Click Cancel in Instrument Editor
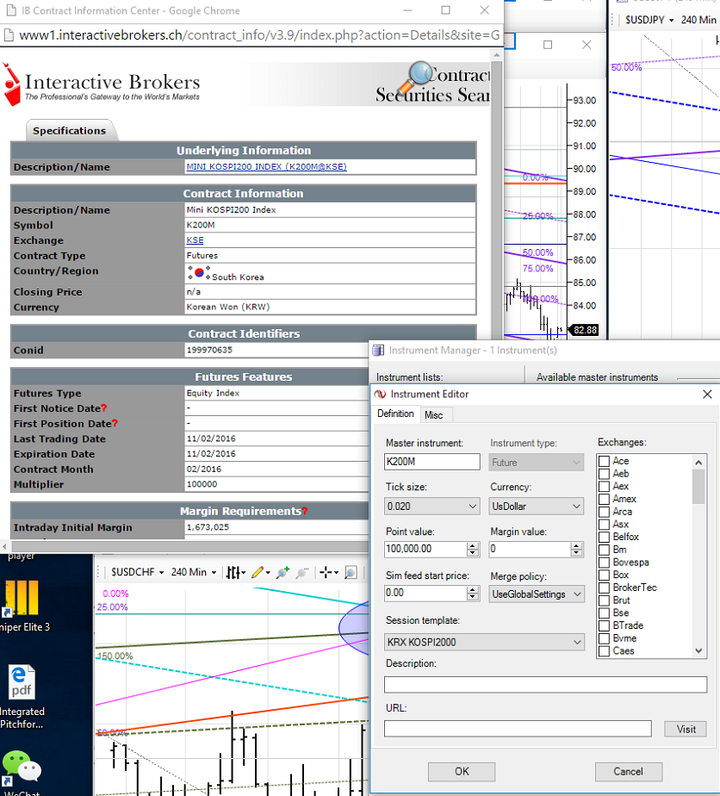Image resolution: width=720 pixels, height=796 pixels. pos(628,772)
